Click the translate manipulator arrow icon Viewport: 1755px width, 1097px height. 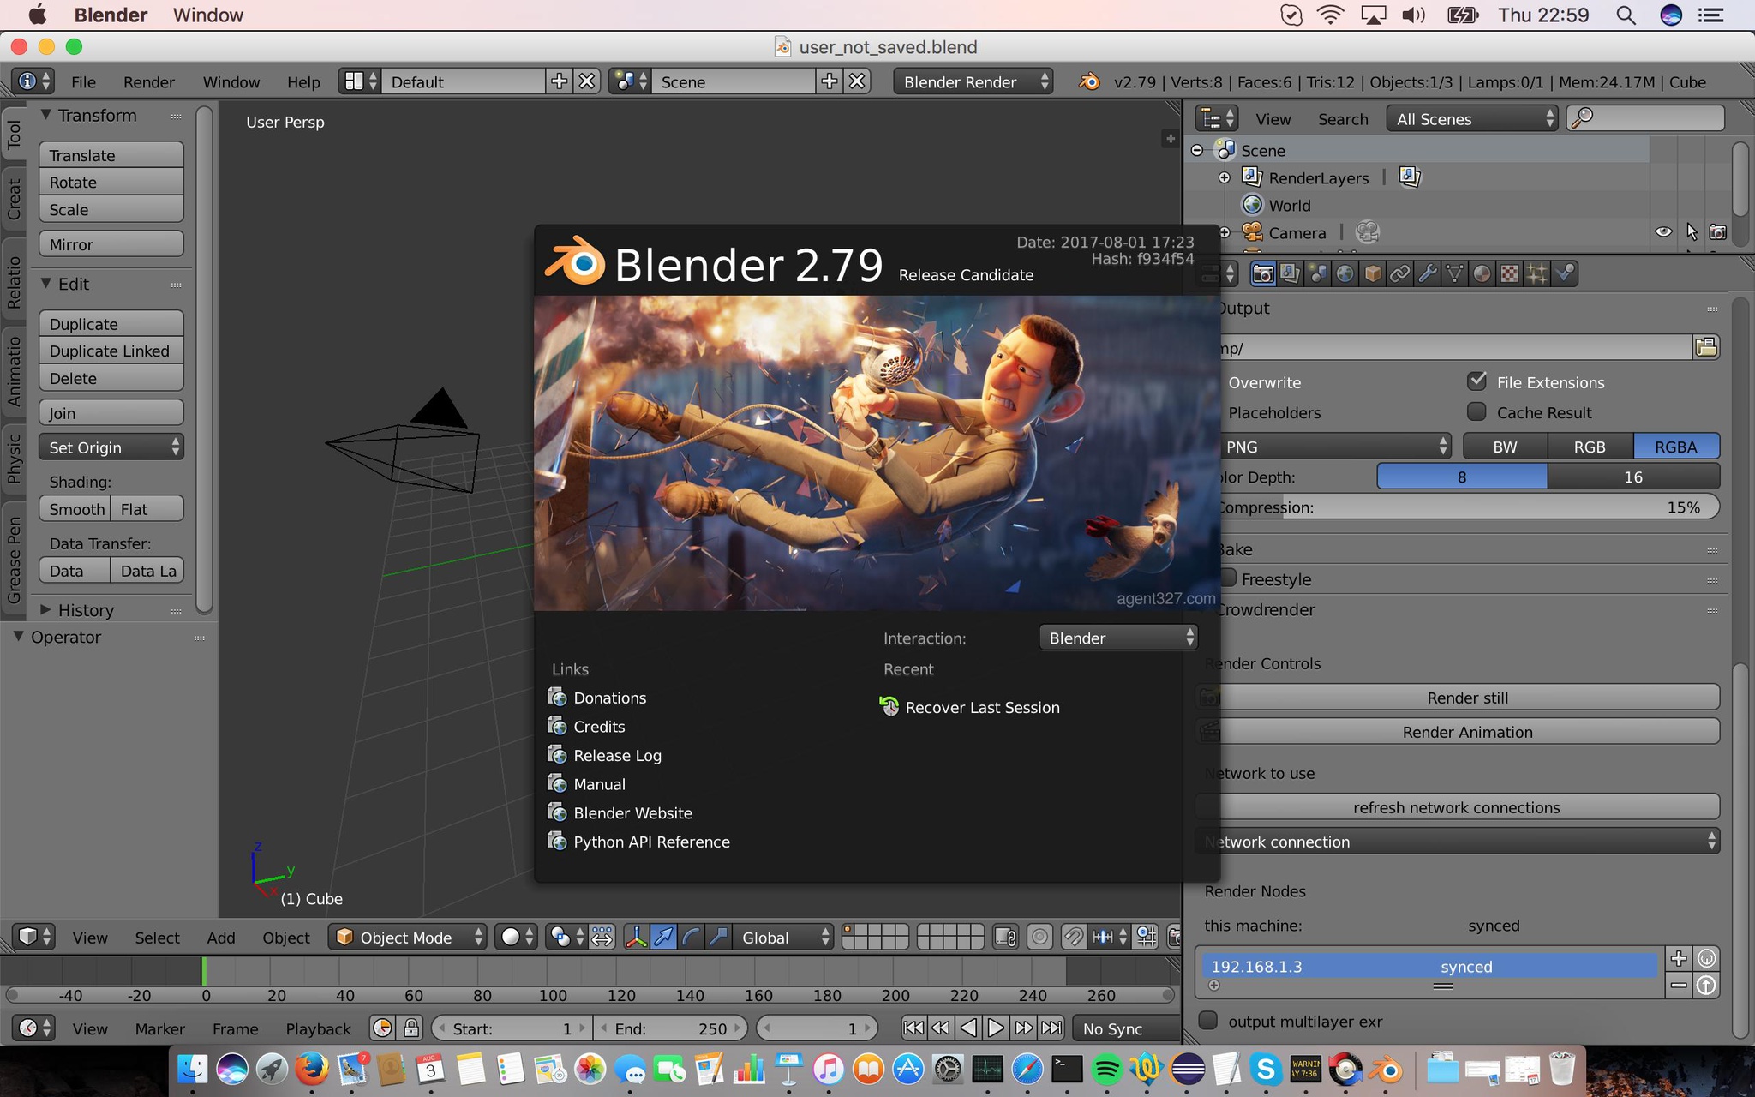pos(663,937)
